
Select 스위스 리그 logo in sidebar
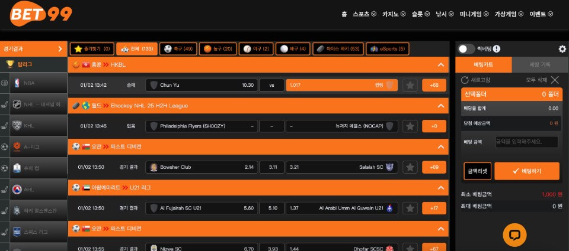coord(17,232)
